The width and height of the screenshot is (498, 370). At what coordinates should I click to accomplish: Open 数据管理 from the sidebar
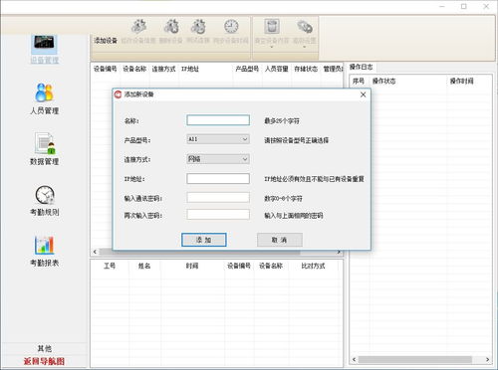44,149
